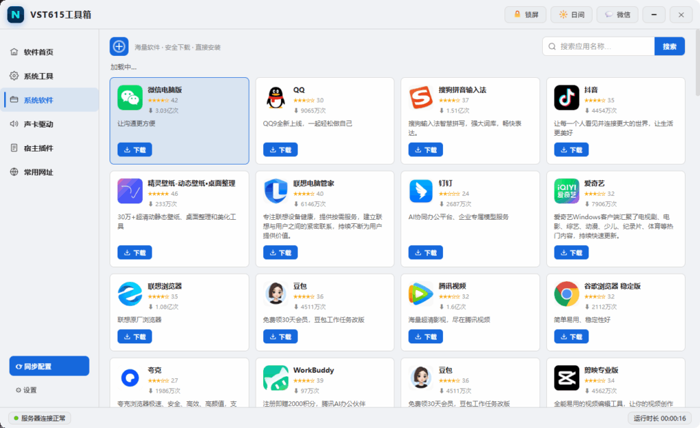
Task: Open 设置 settings at sidebar bottom
Action: click(27, 390)
